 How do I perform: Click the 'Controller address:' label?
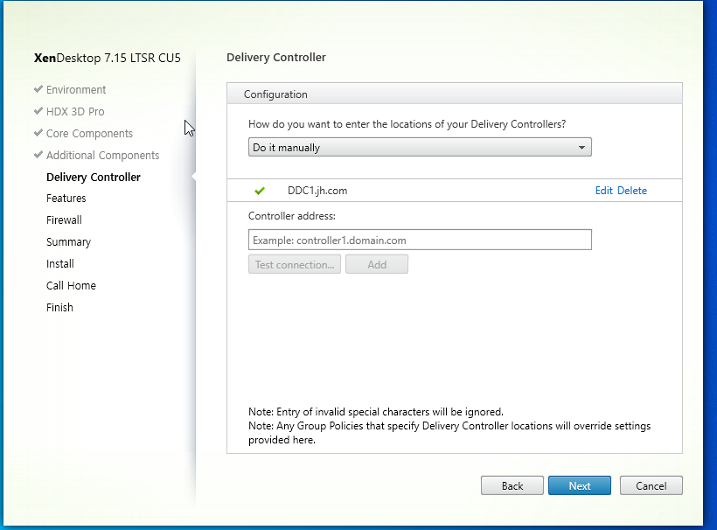[292, 216]
